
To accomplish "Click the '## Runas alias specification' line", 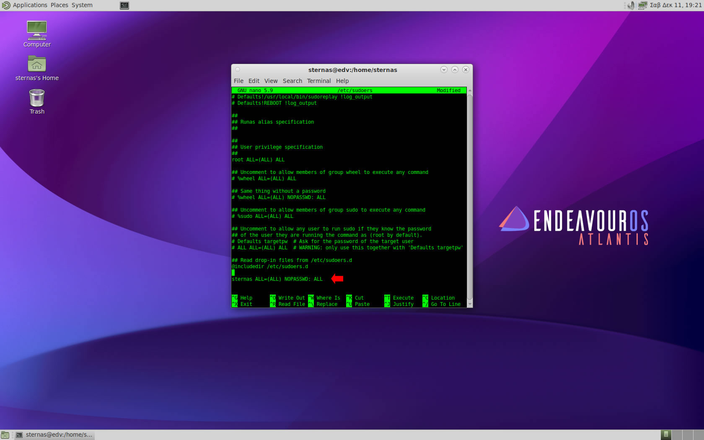I will (x=273, y=122).
